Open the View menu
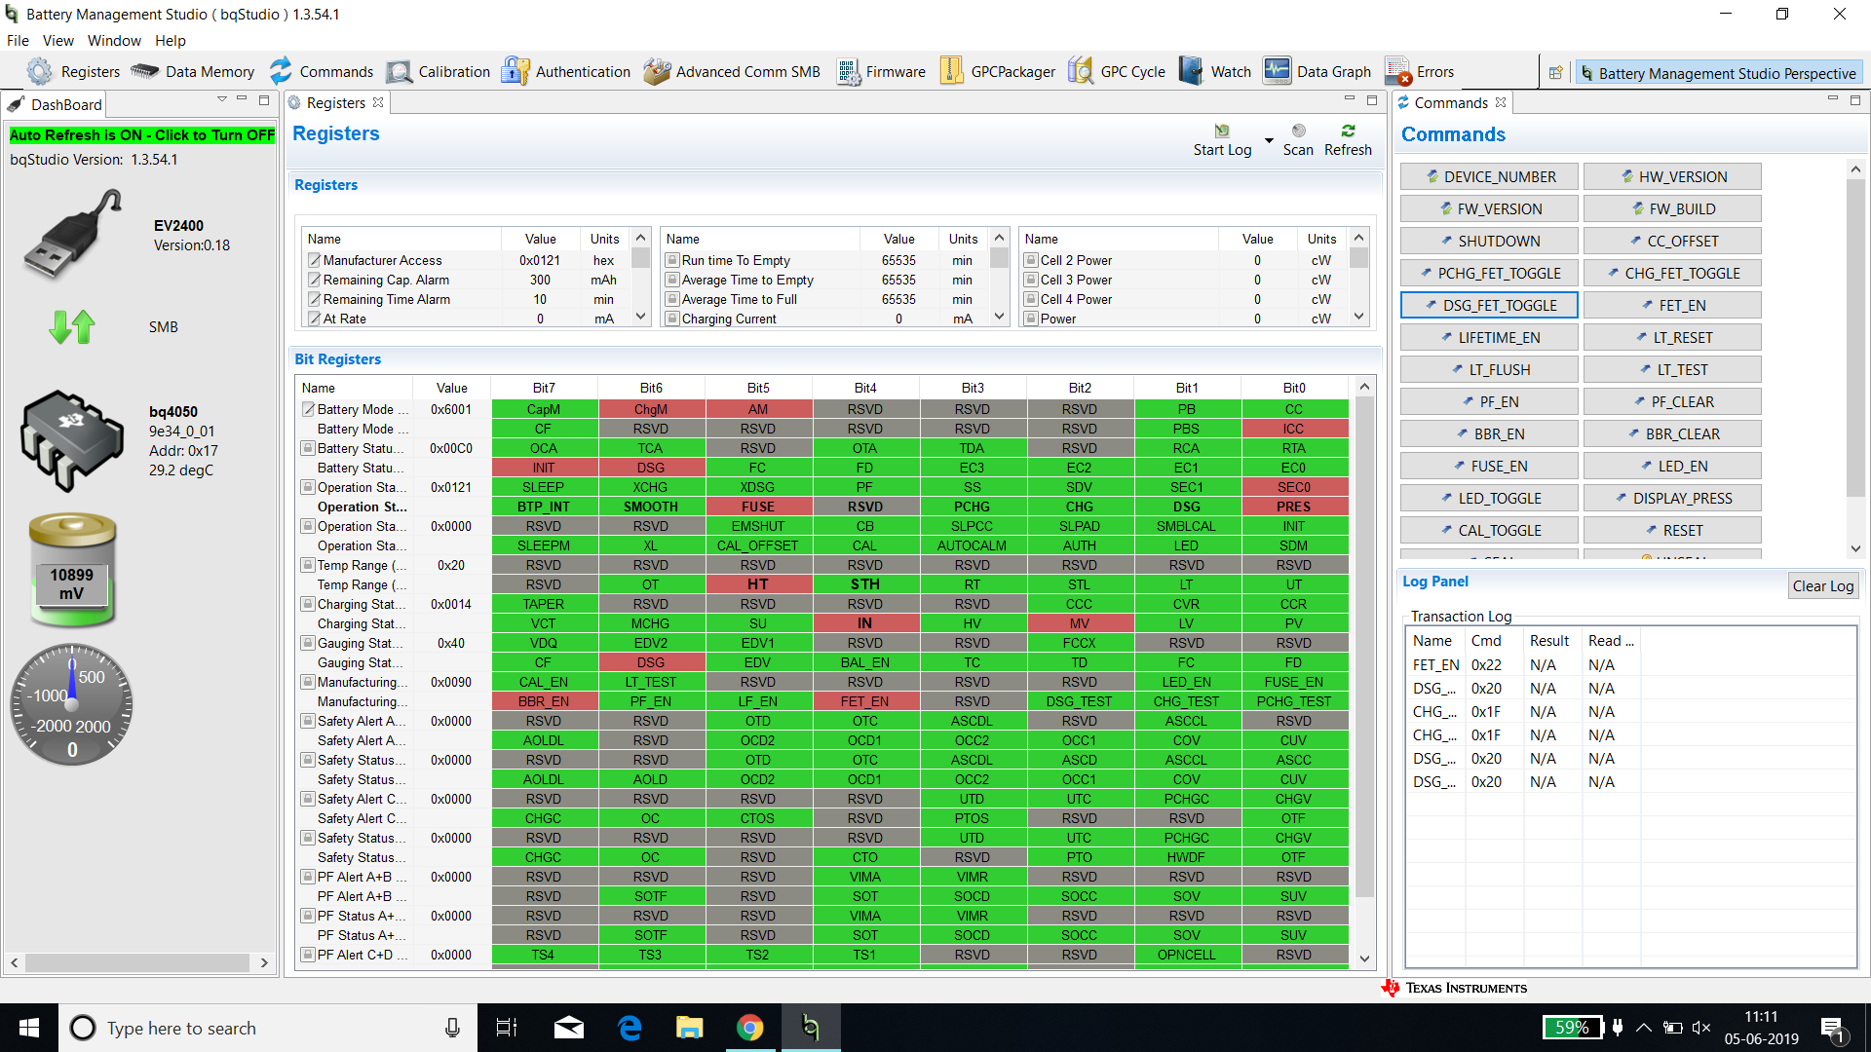Image resolution: width=1871 pixels, height=1052 pixels. tap(57, 40)
